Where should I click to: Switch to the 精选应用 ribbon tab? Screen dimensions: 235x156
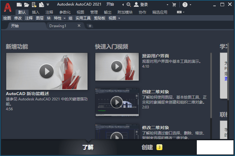(x=160, y=12)
